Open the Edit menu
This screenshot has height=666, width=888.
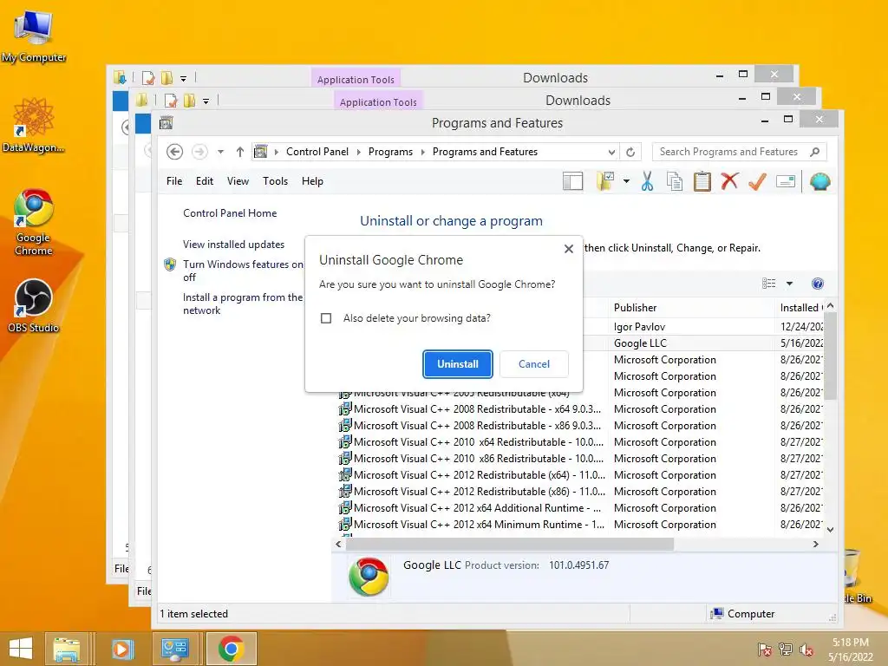pyautogui.click(x=205, y=181)
